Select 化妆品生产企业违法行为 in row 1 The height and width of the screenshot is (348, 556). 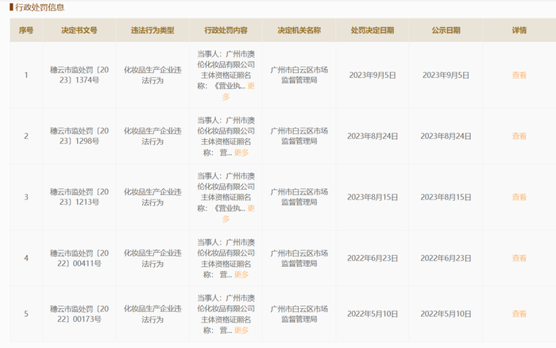[153, 75]
